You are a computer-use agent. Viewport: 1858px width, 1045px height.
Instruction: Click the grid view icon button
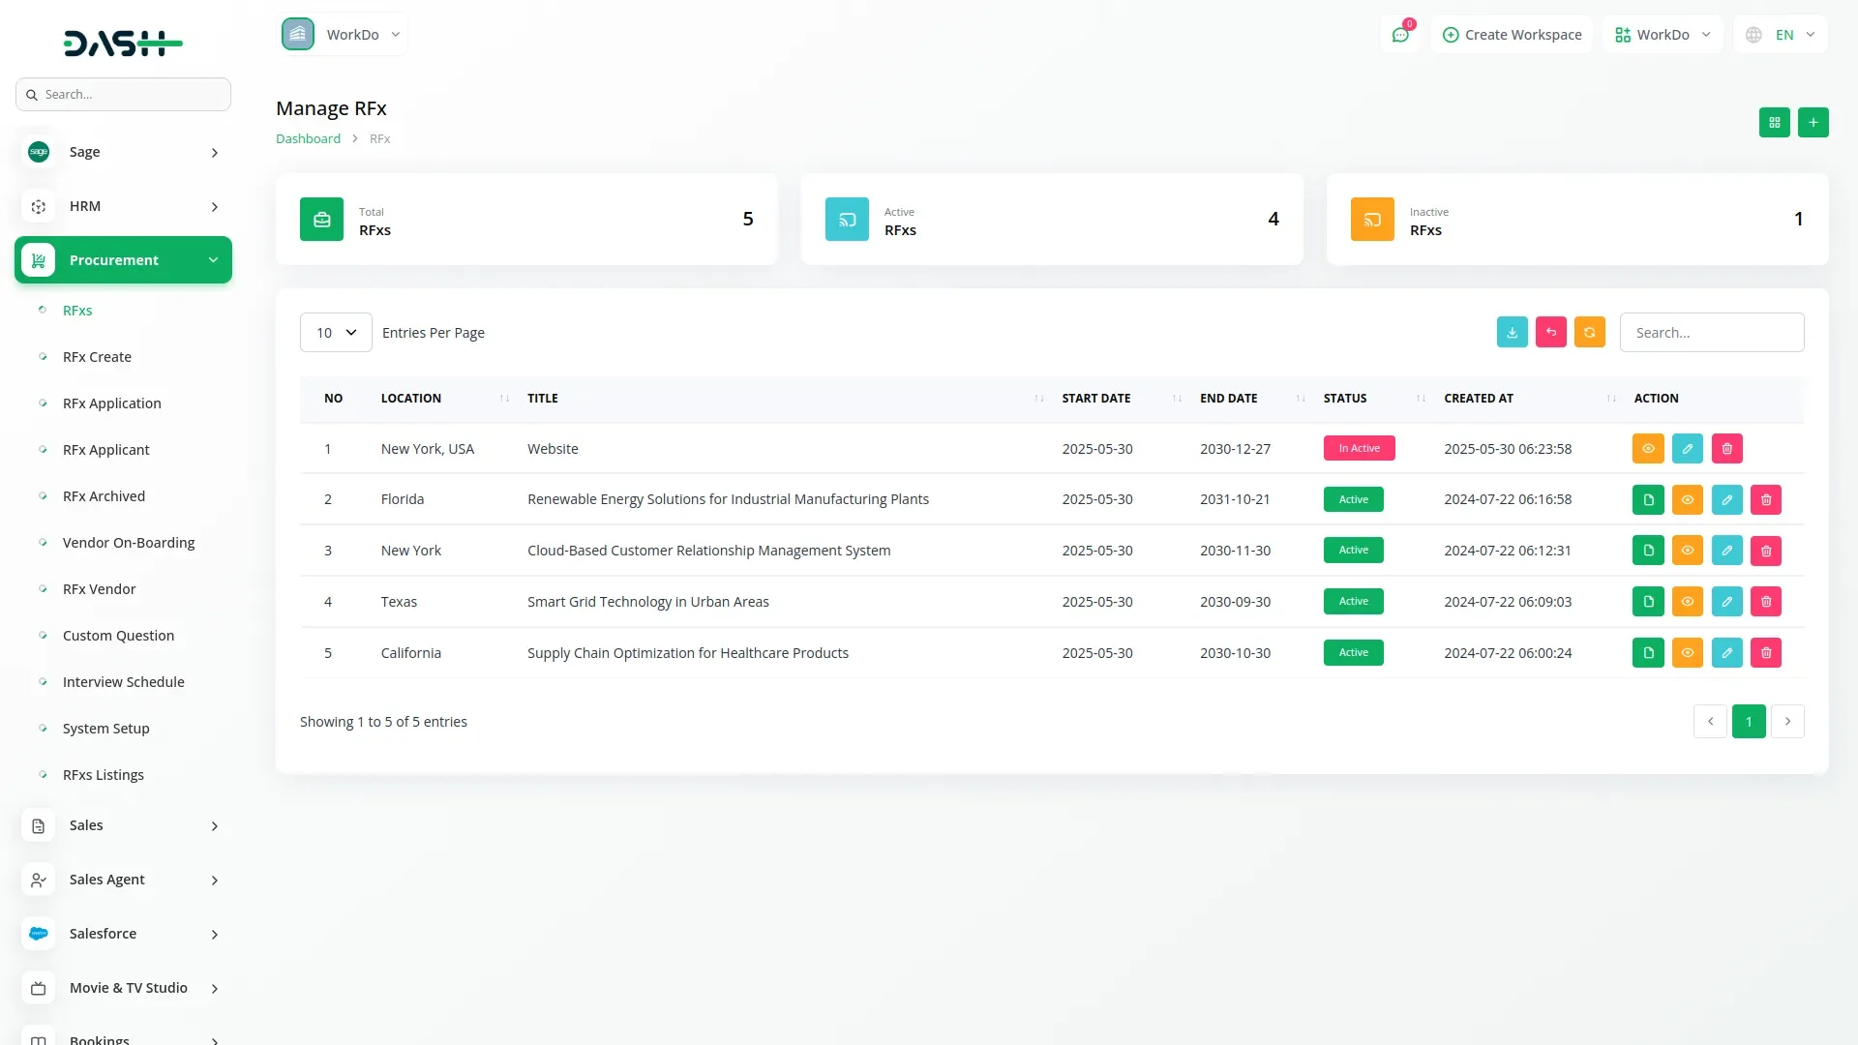[x=1774, y=123]
